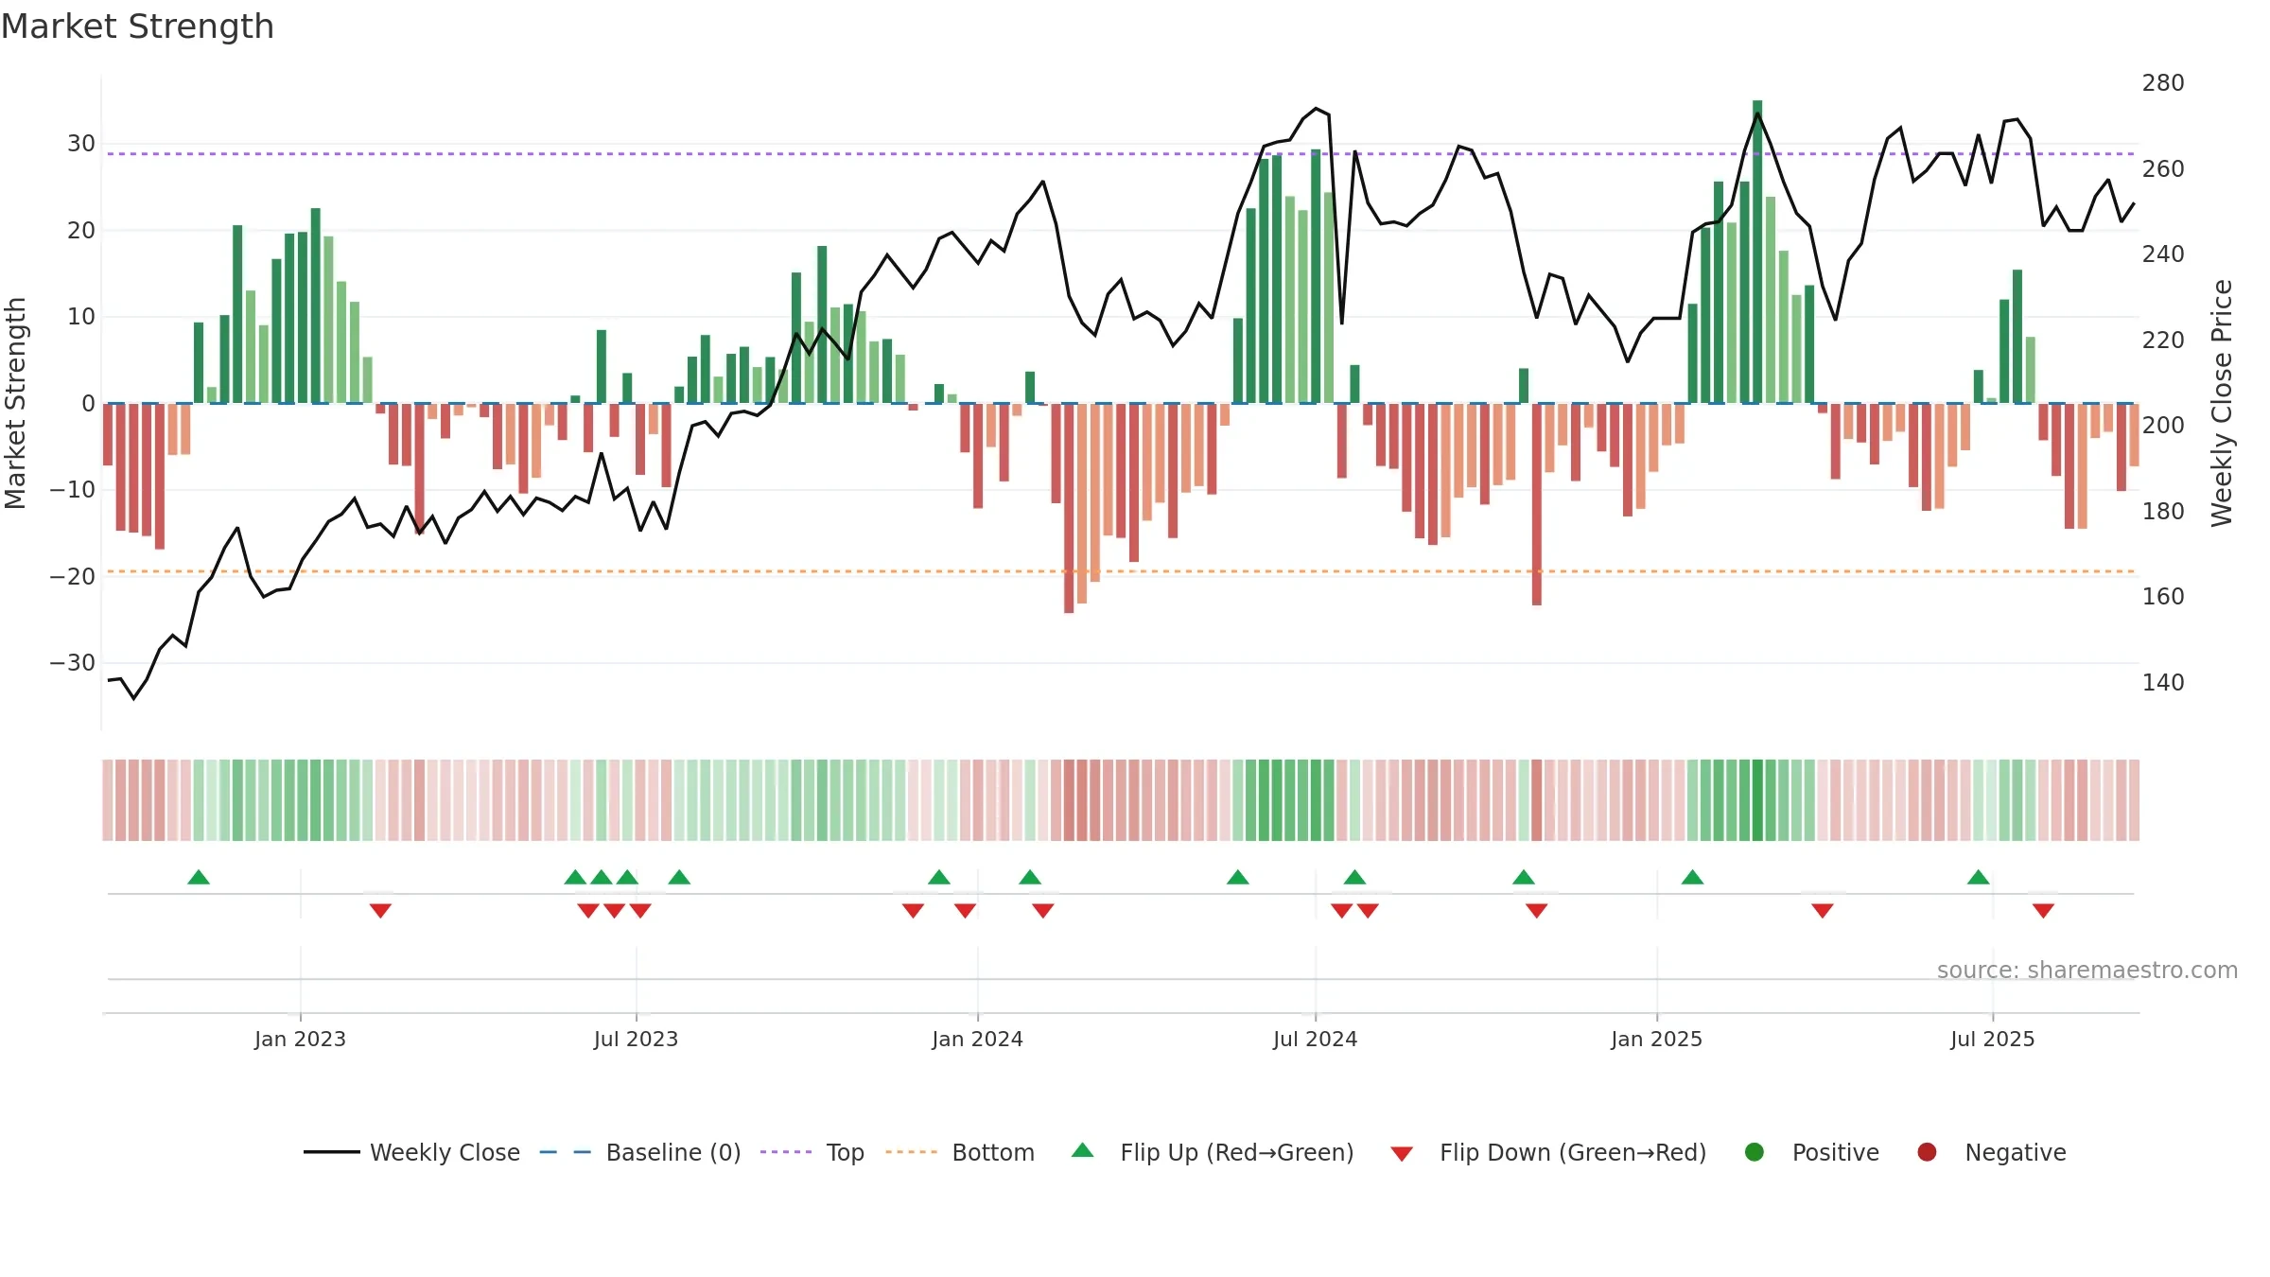Toggle the Negative legend entry
Viewport: 2270px width, 1277px height.
point(1991,1152)
